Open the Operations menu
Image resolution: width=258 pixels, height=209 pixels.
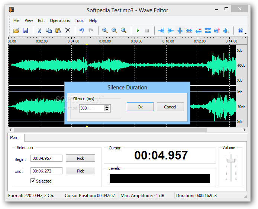coord(60,20)
